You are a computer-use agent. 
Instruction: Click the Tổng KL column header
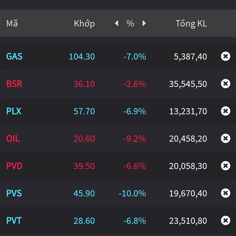click(x=191, y=24)
